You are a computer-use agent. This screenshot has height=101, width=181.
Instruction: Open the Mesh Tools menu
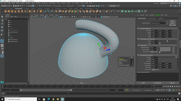click(45, 3)
